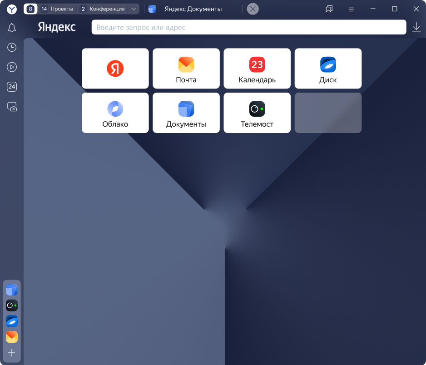426x365 pixels.
Task: Open the Яндекс home tile
Action: [115, 69]
